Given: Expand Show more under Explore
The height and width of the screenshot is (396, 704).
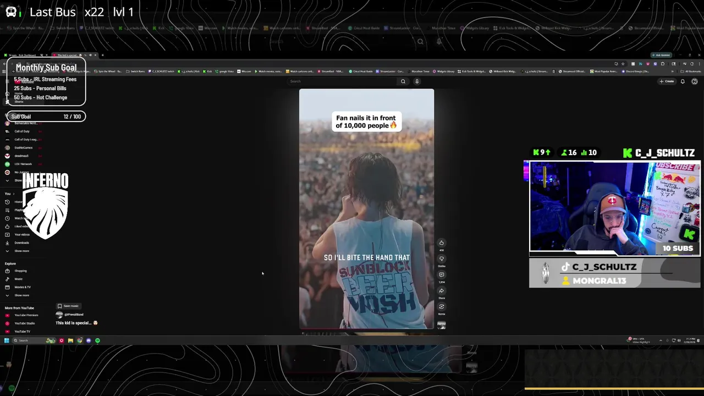Looking at the screenshot, I should click(21, 295).
